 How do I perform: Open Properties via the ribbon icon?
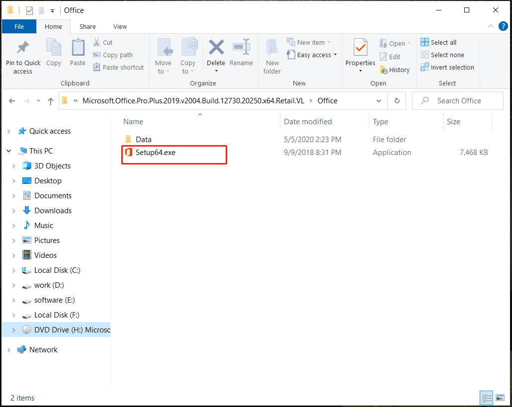click(360, 55)
